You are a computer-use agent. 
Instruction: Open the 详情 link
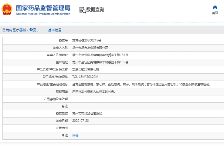point(75,135)
